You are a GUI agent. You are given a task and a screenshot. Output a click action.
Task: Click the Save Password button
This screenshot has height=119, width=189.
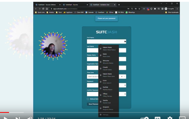point(93,104)
